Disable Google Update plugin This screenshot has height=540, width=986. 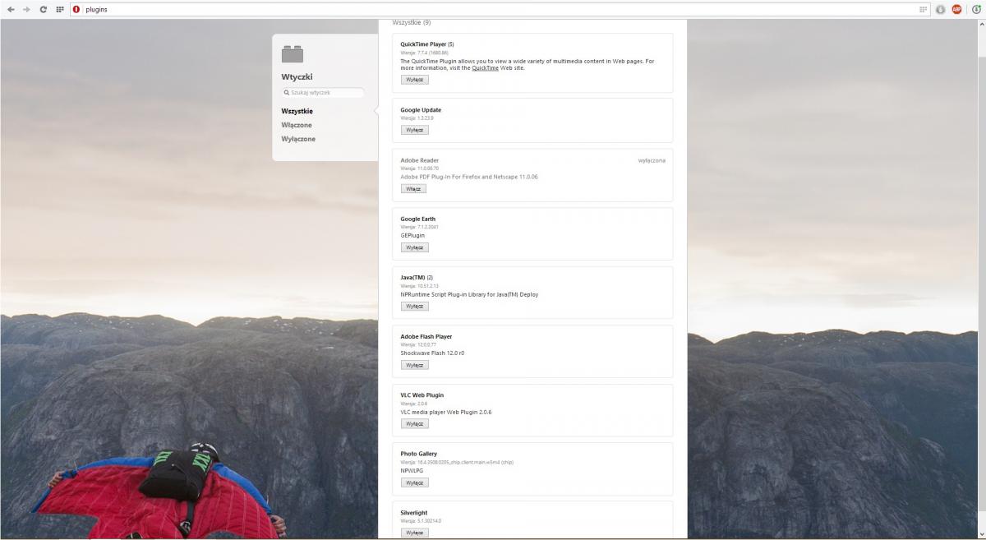(x=414, y=130)
